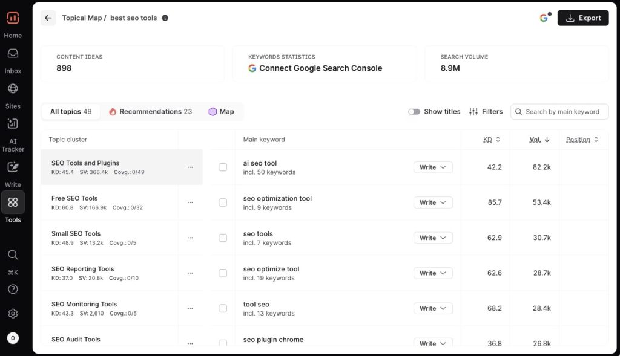
Task: Sort table by Vol. column
Action: pos(539,140)
